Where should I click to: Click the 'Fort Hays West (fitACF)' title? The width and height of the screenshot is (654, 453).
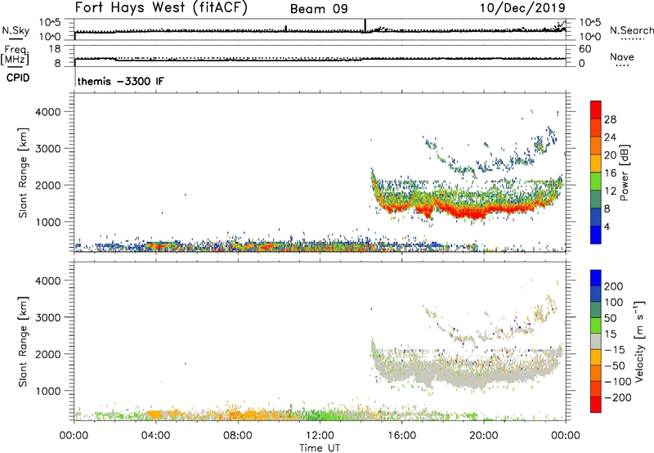161,8
